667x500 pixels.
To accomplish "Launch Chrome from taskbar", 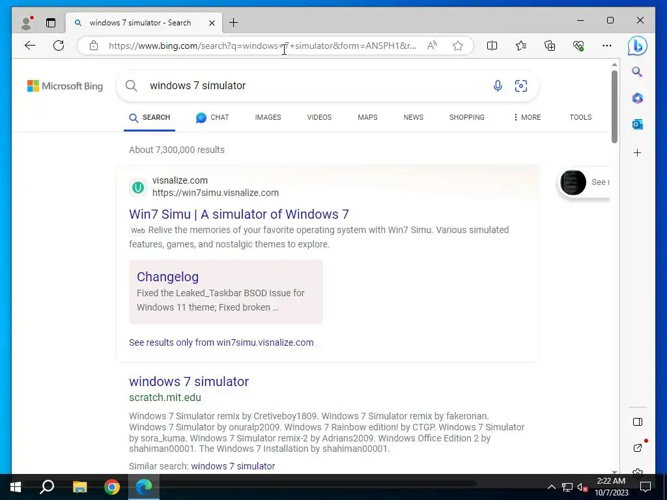I will (112, 487).
